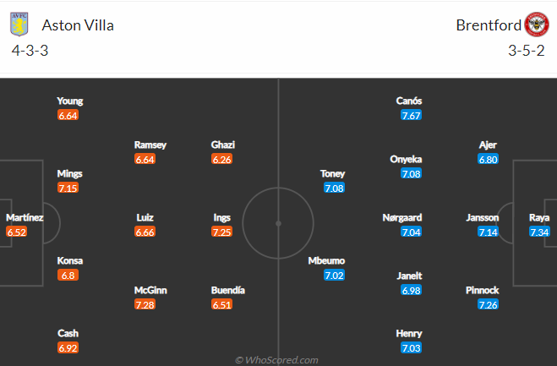Image resolution: width=557 pixels, height=366 pixels.
Task: Click Canós's 7.67 rating badge
Action: (411, 116)
